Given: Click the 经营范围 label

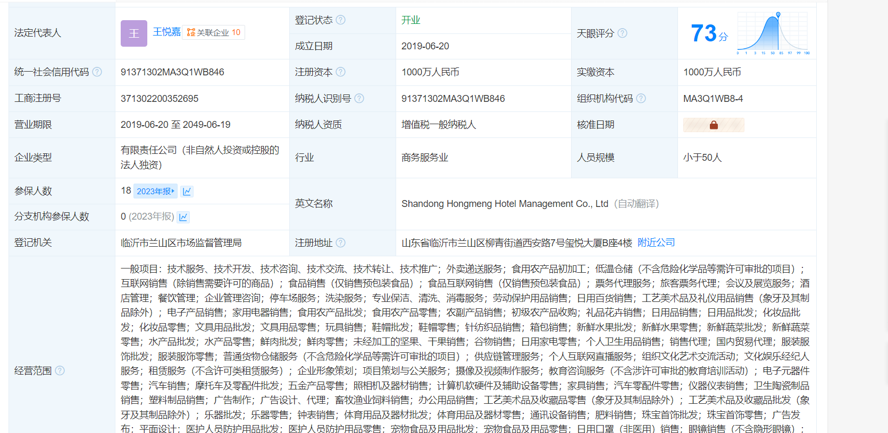Looking at the screenshot, I should click(x=33, y=371).
